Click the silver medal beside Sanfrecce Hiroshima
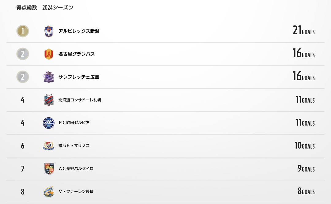 23,77
